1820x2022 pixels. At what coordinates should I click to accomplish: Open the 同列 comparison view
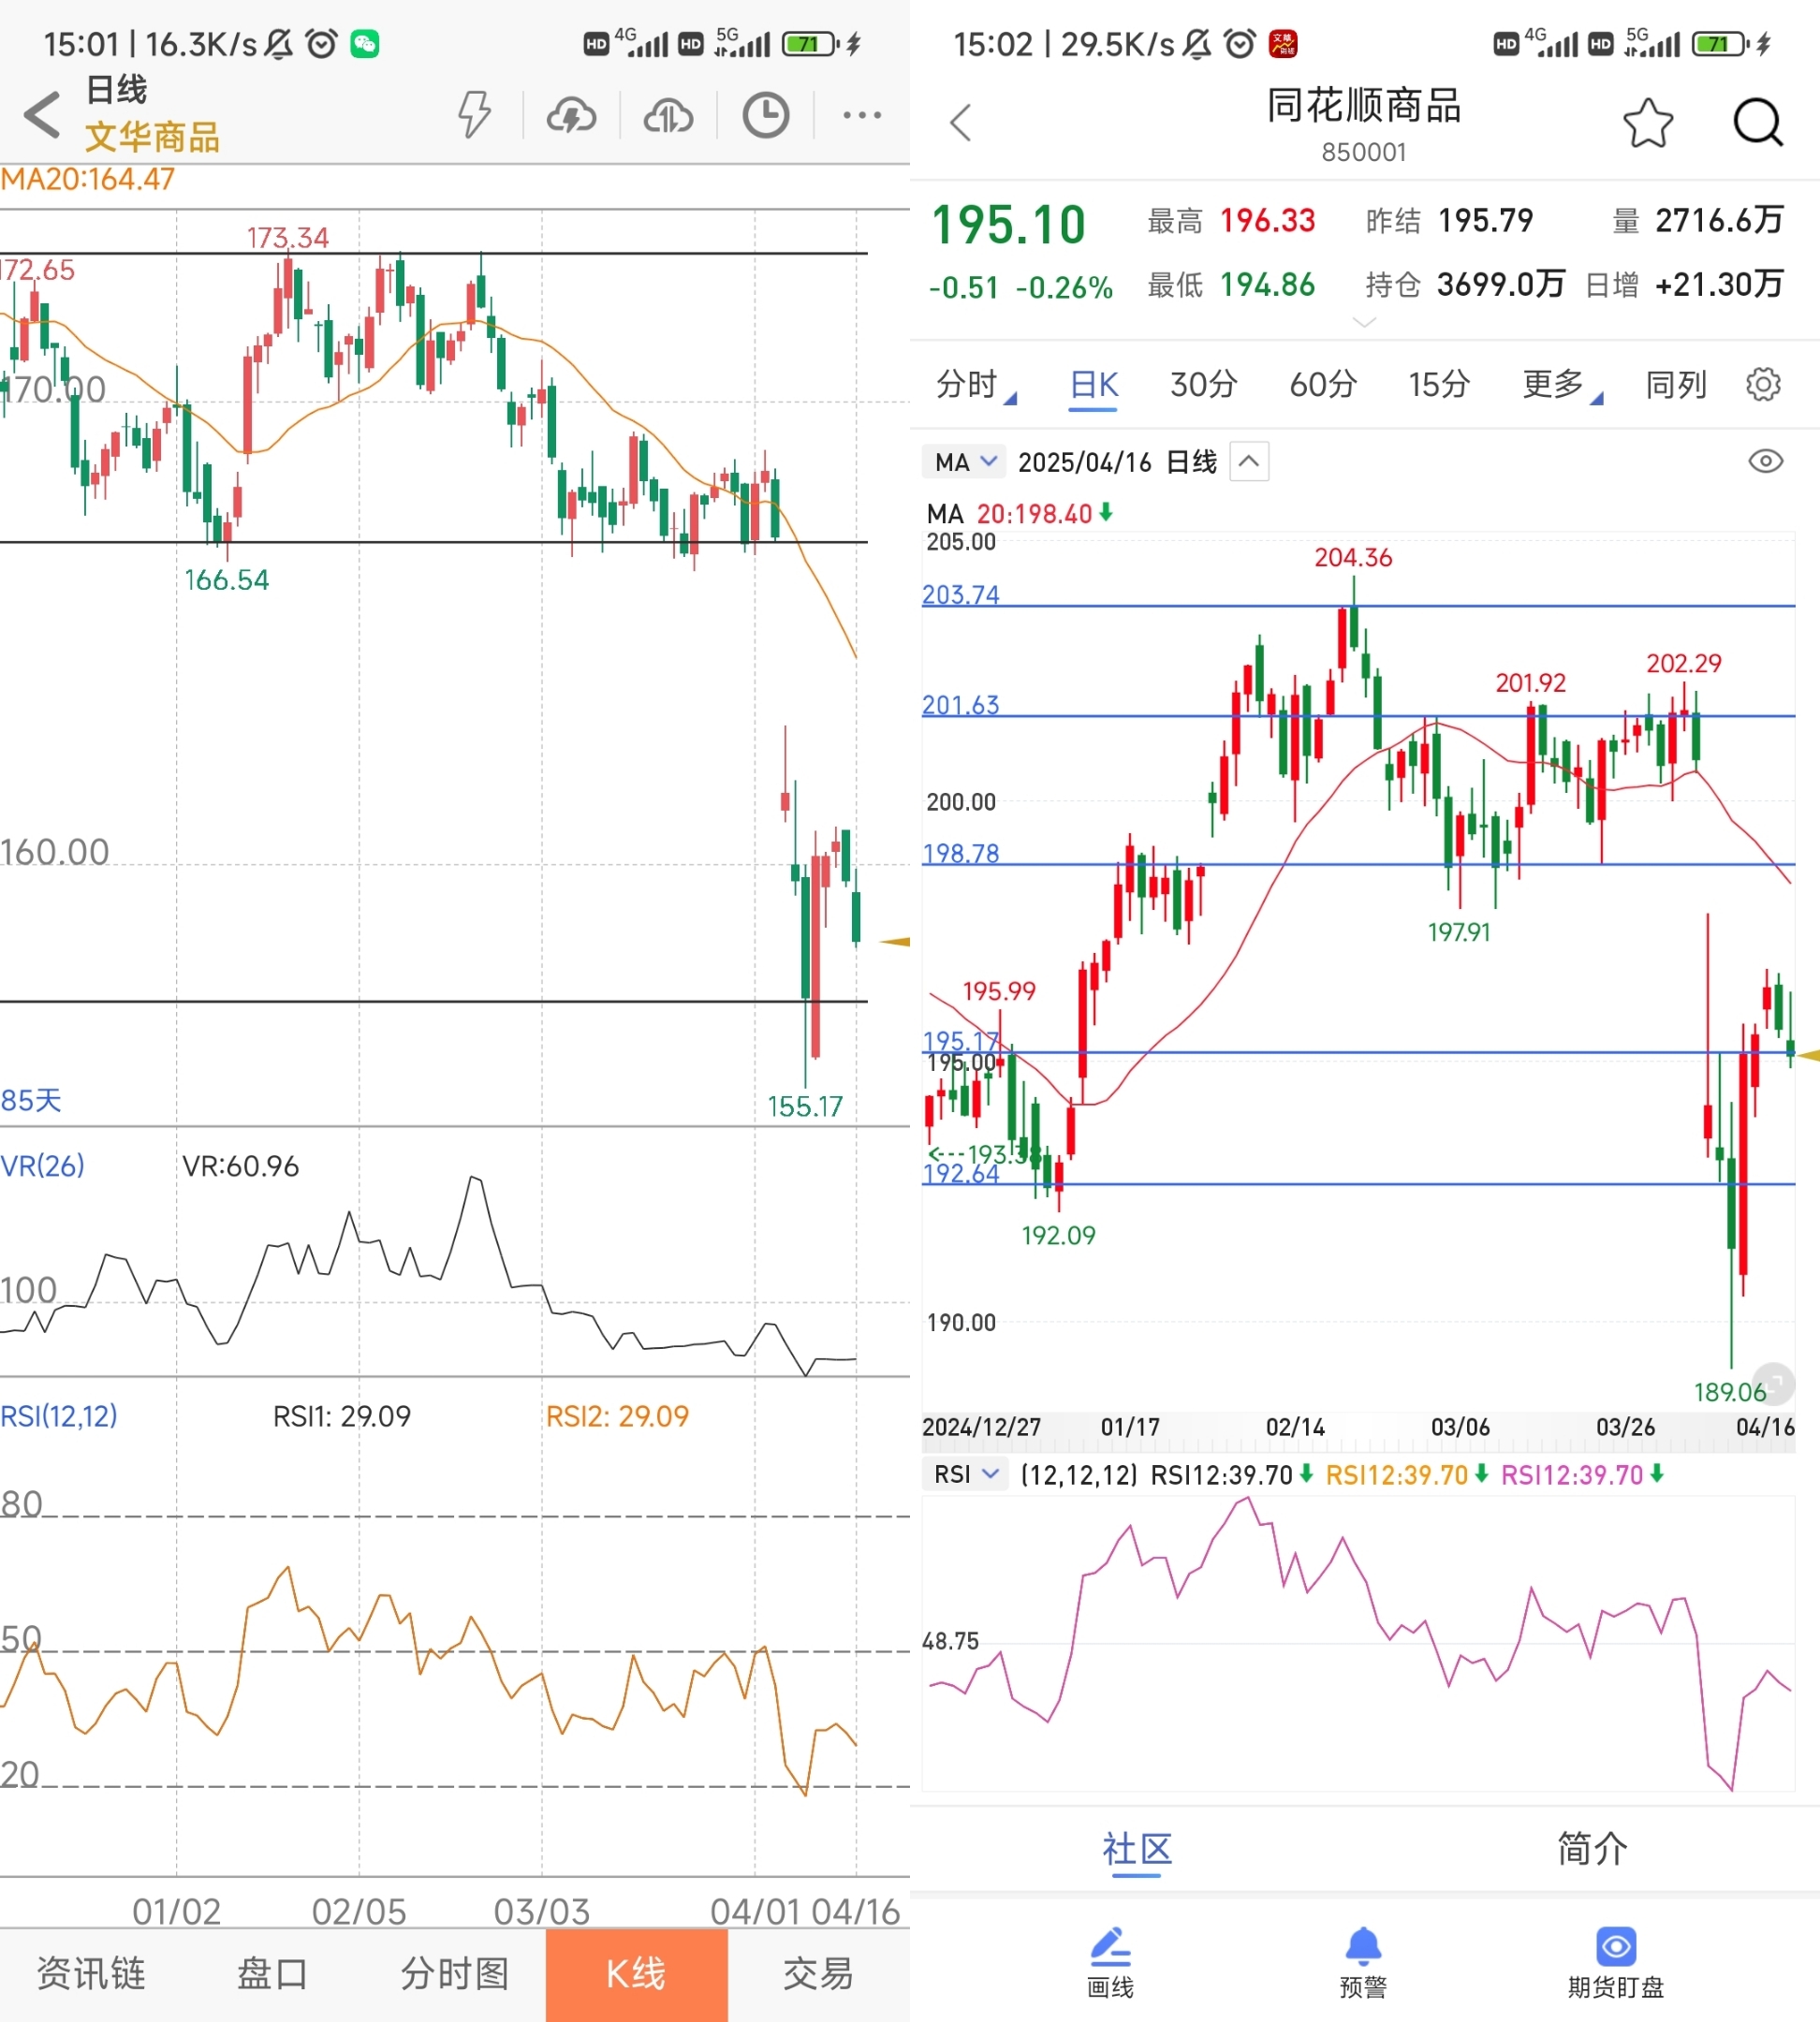pyautogui.click(x=1676, y=385)
